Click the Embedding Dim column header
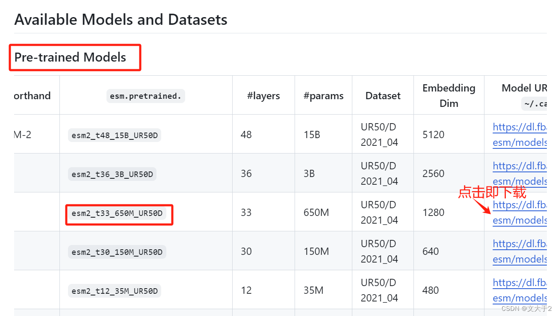 pos(449,95)
